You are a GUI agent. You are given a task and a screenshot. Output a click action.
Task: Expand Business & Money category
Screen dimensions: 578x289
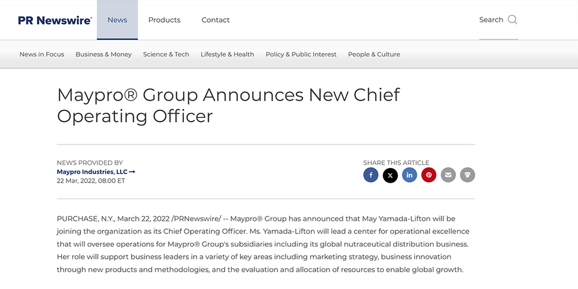point(103,54)
